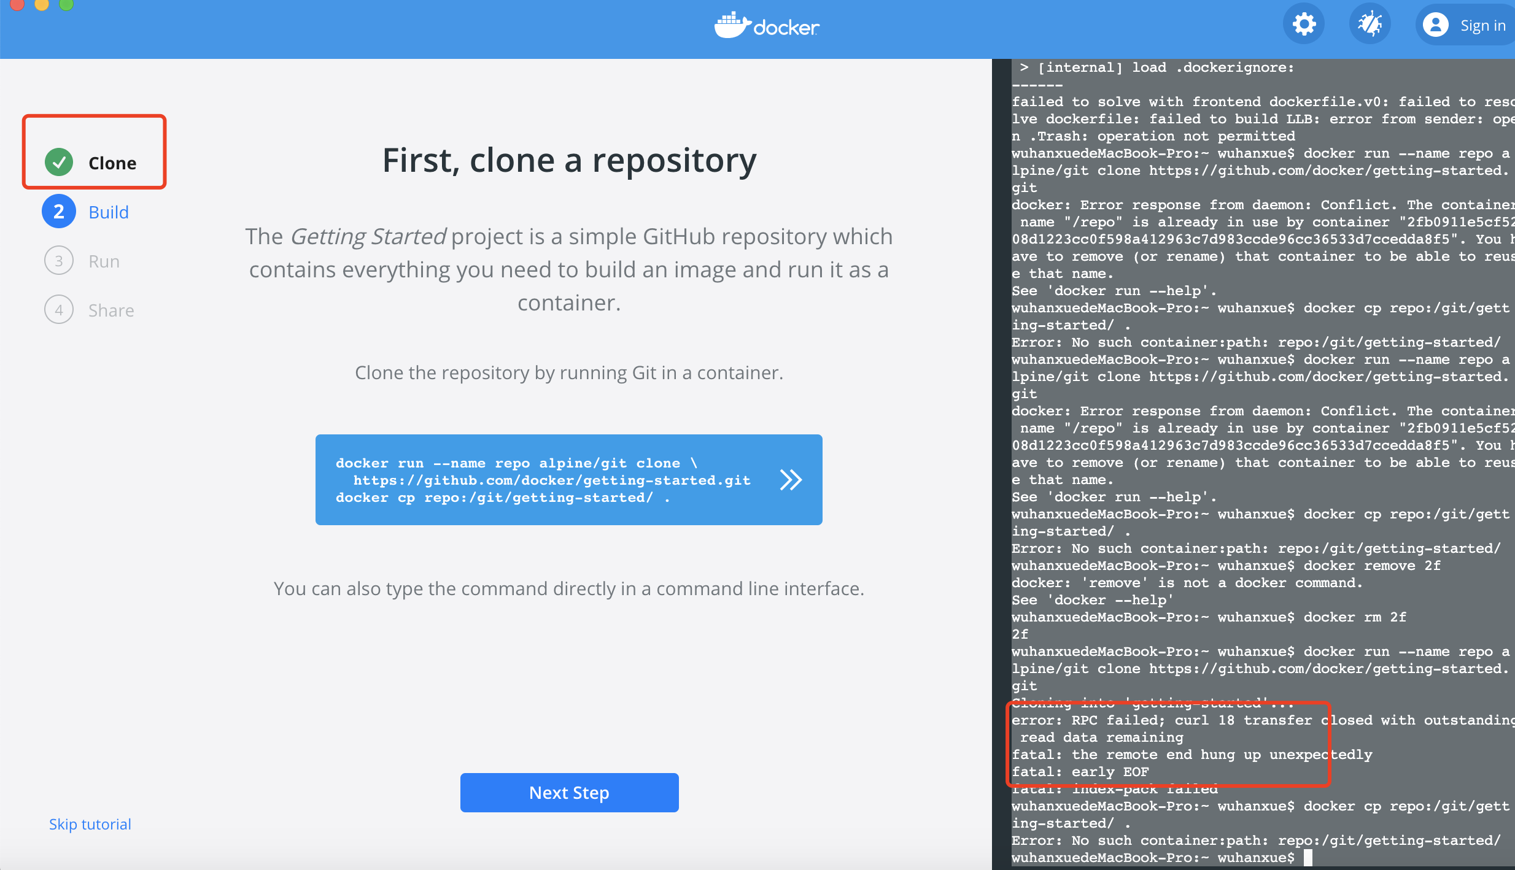Select the Clone step label
This screenshot has width=1515, height=870.
click(x=112, y=163)
